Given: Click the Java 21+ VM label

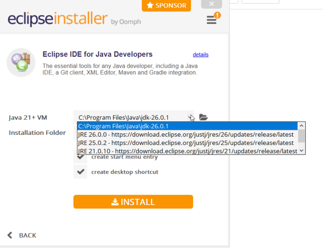Looking at the screenshot, I should (x=28, y=117).
